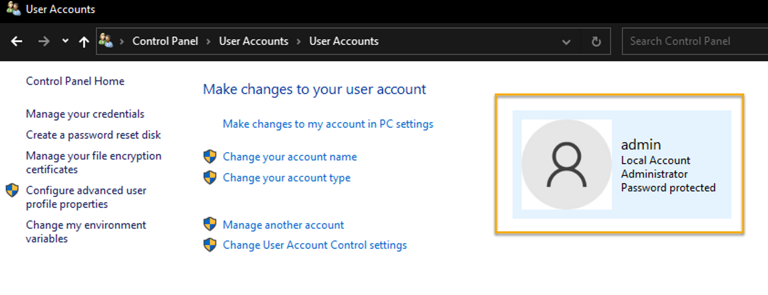The height and width of the screenshot is (295, 768).
Task: Click the User Accounts icon in address bar
Action: [x=106, y=40]
